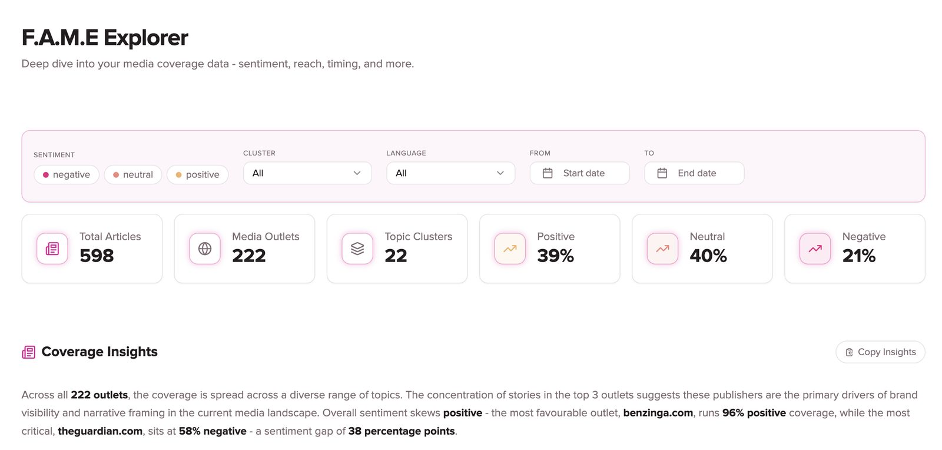Click benzinga.com in the insights text

(658, 413)
